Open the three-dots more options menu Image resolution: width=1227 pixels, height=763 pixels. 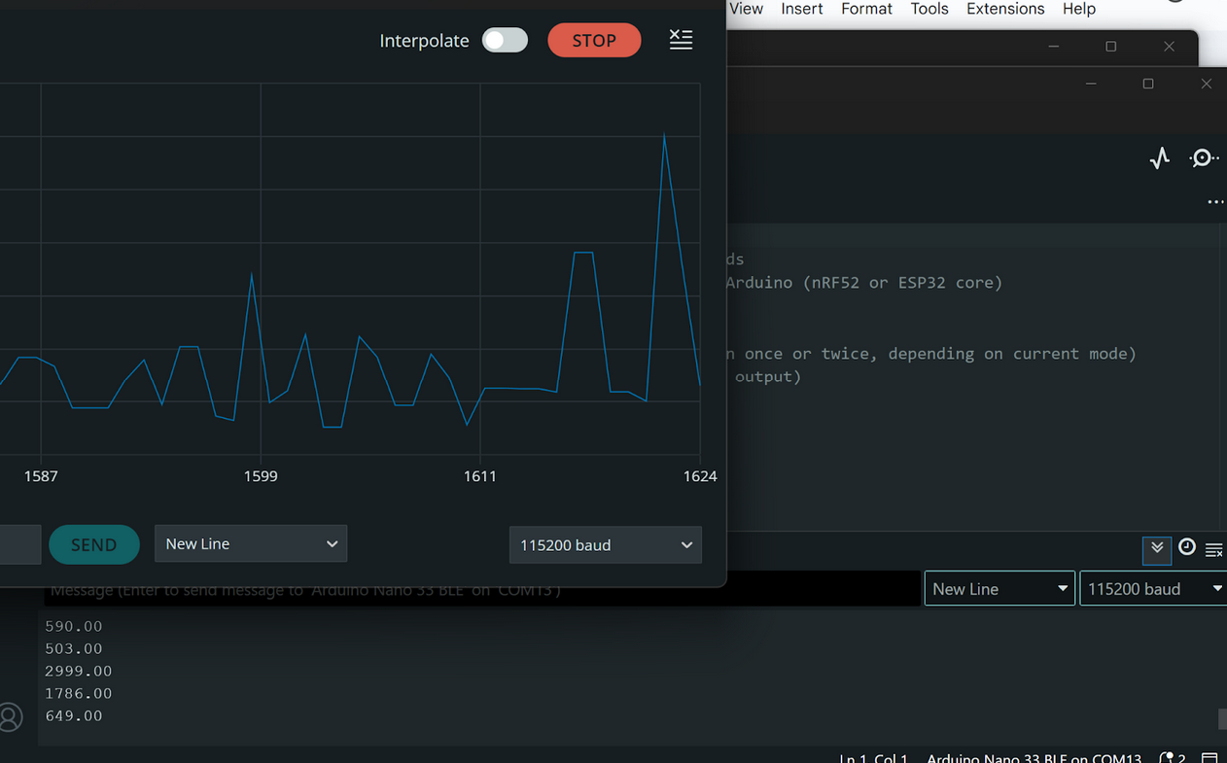(1215, 202)
